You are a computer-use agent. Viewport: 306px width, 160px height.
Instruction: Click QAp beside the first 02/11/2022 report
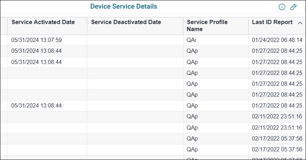(192, 117)
